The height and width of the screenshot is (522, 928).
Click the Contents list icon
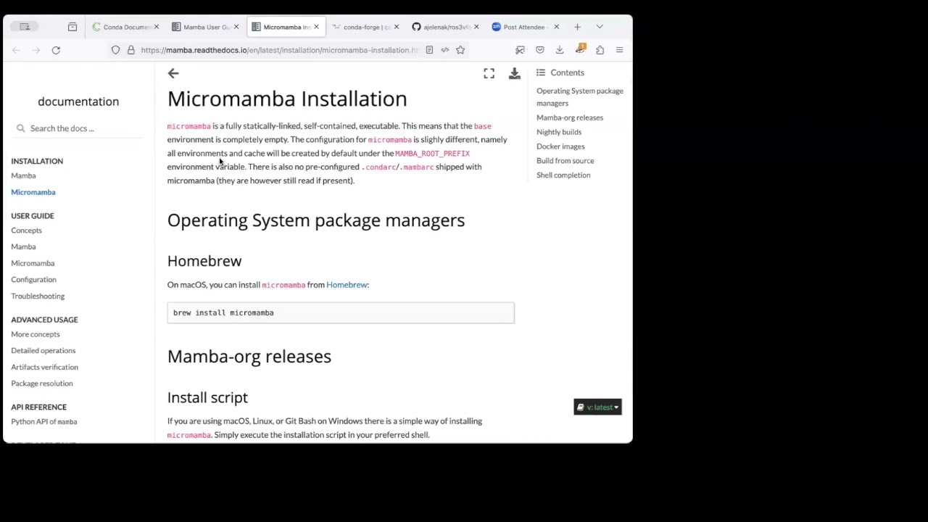point(541,72)
